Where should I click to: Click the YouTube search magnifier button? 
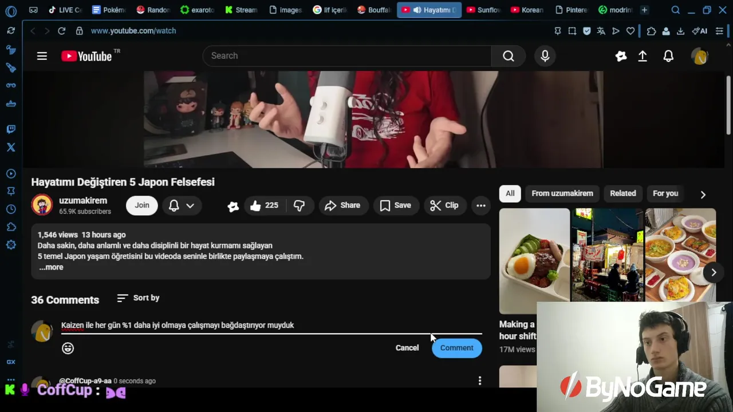point(509,56)
